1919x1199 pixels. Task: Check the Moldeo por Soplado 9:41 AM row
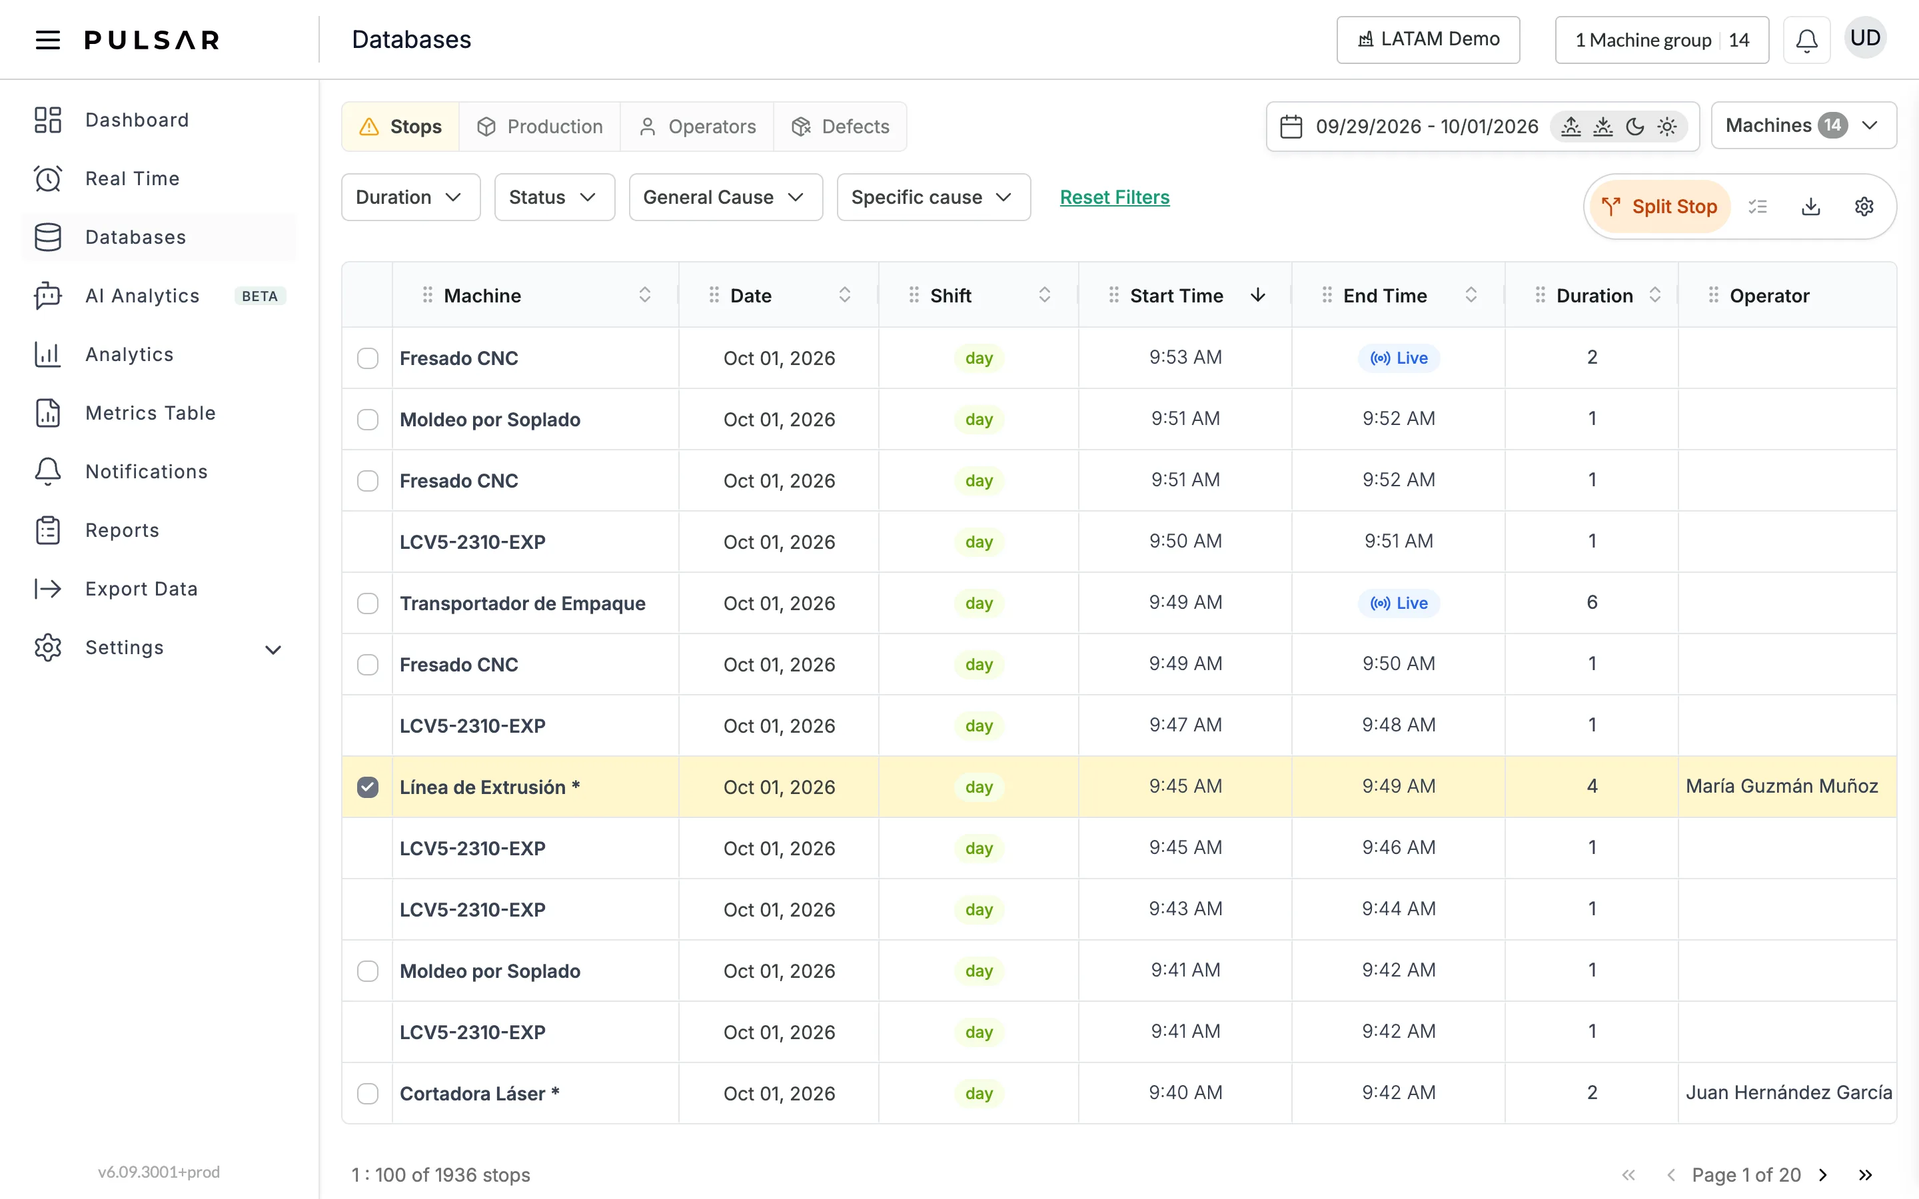pos(367,971)
